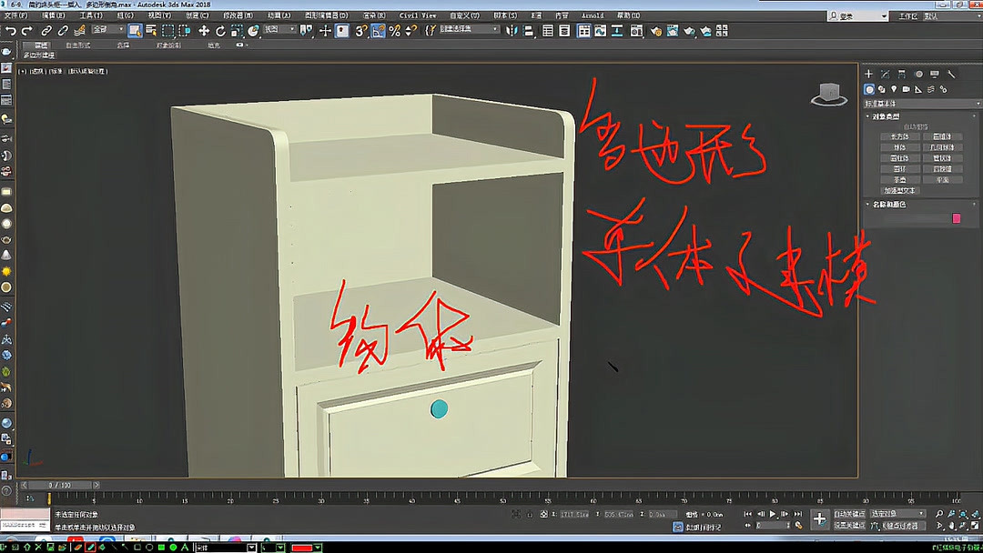The height and width of the screenshot is (553, 983).
Task: Enable the Auto Key animation toggle
Action: (848, 514)
